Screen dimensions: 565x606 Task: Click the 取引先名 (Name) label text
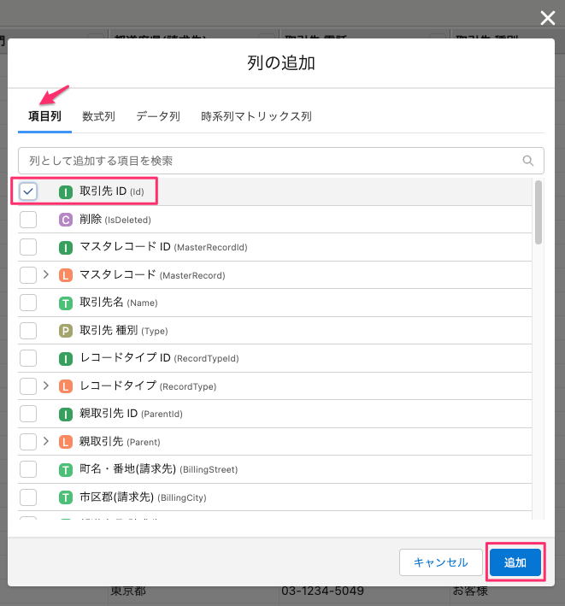coord(119,303)
